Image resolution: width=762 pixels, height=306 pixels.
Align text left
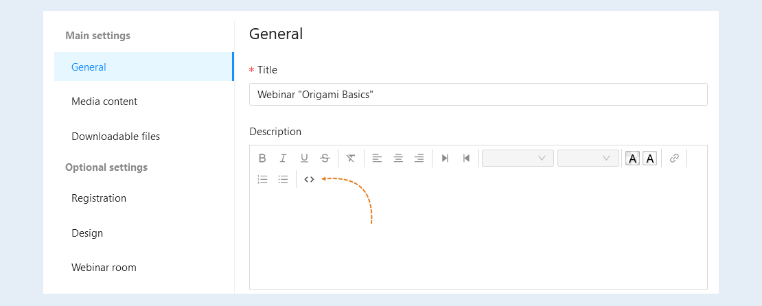[x=377, y=158]
